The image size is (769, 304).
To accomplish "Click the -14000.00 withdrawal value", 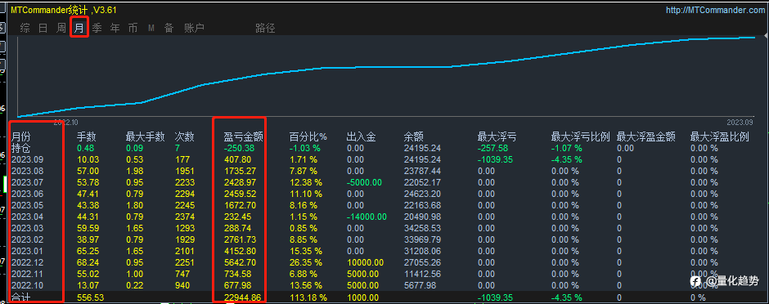I will click(367, 217).
